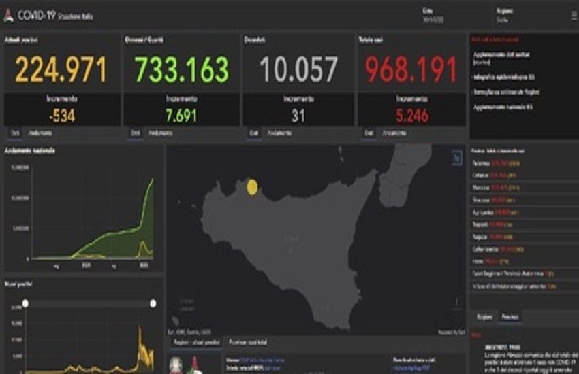Open the hamburger menu in header
The image size is (579, 374).
pos(573,14)
